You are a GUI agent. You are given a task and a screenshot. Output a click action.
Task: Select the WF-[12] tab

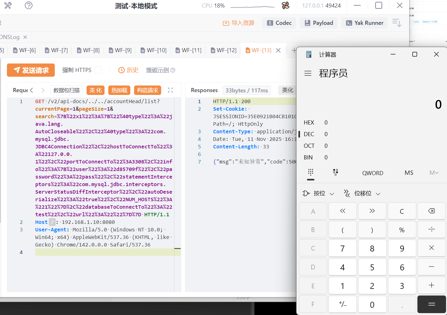click(224, 50)
